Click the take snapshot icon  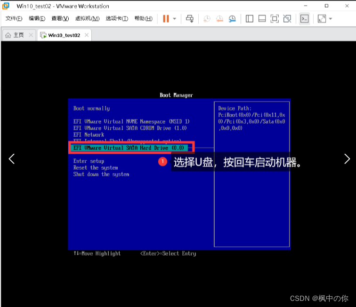(x=207, y=19)
